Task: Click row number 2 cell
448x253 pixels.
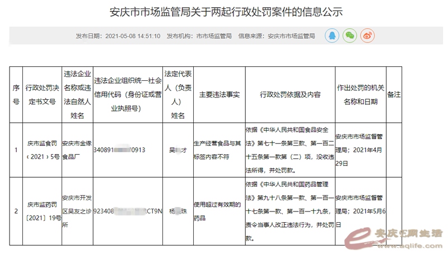Action: tap(16, 211)
